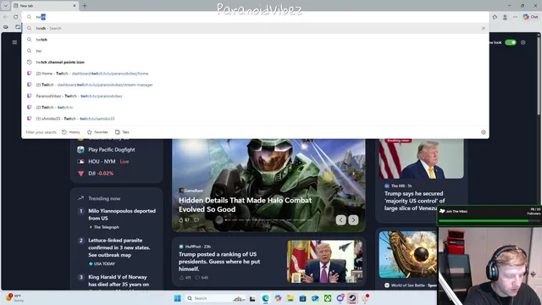Open Outlook from the taskbar
The image size is (542, 305).
(315, 298)
